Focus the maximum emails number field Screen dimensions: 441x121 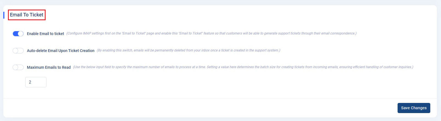coord(36,82)
